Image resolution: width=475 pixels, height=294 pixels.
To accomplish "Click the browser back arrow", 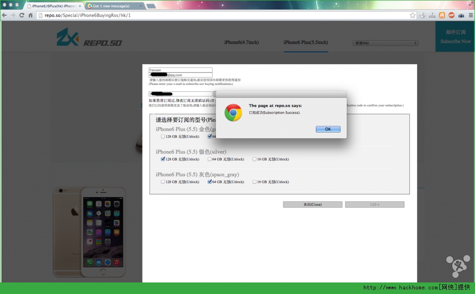I will (x=4, y=15).
